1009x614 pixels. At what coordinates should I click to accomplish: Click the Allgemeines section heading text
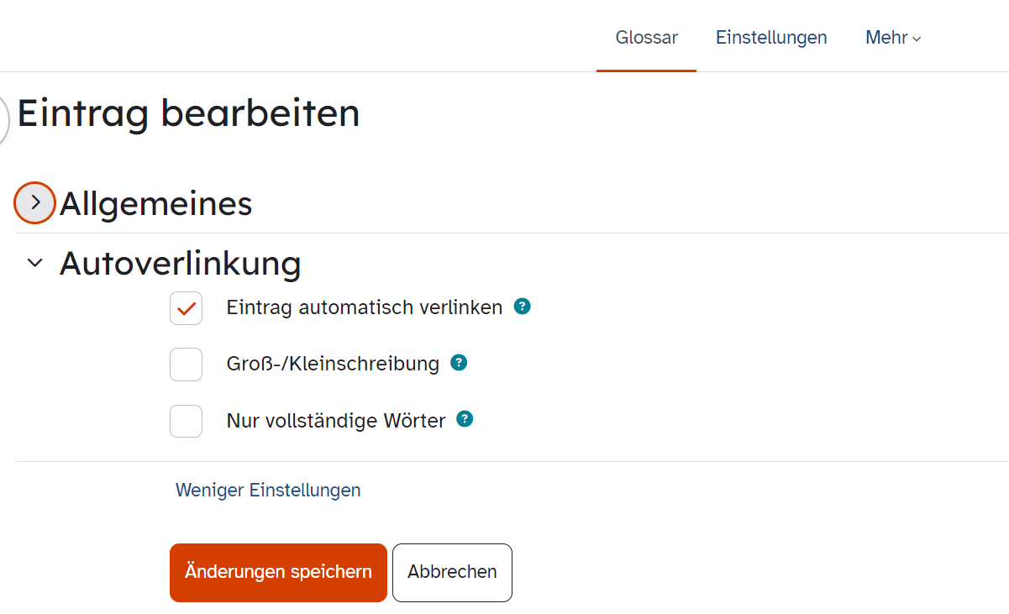(156, 203)
